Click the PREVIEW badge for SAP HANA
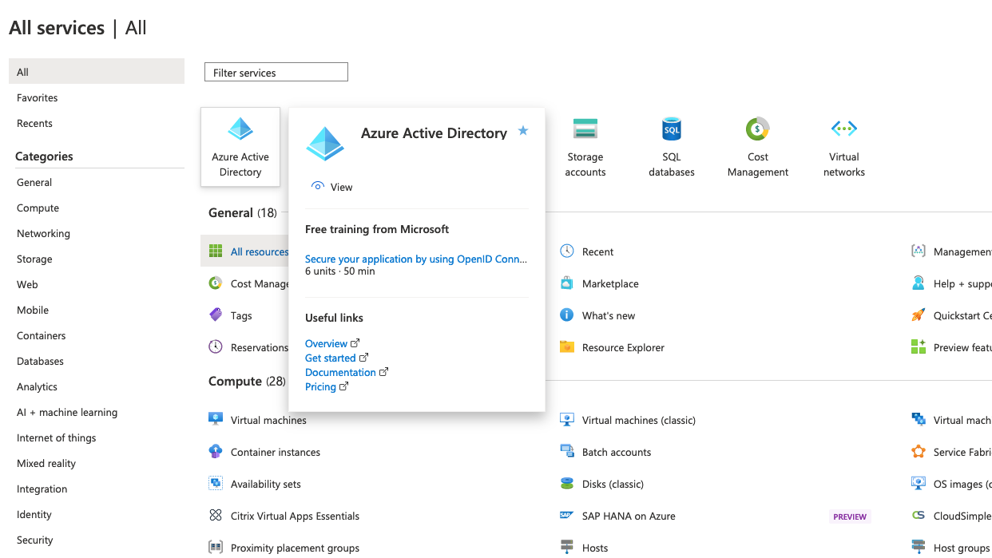 [x=850, y=516]
